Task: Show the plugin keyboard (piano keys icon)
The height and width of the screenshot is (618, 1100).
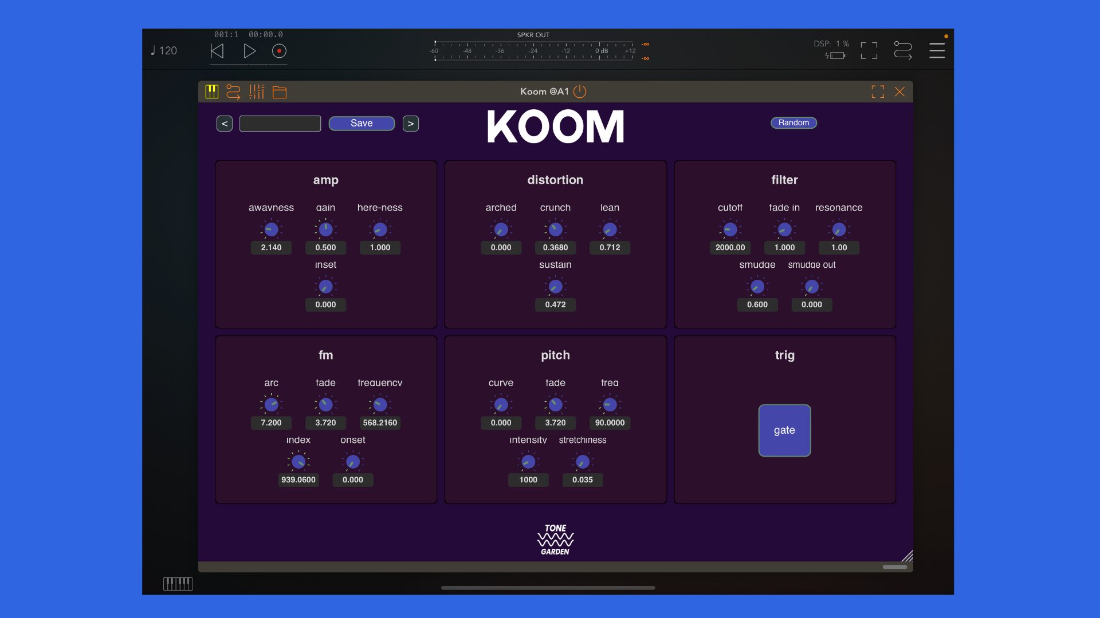Action: pyautogui.click(x=212, y=92)
